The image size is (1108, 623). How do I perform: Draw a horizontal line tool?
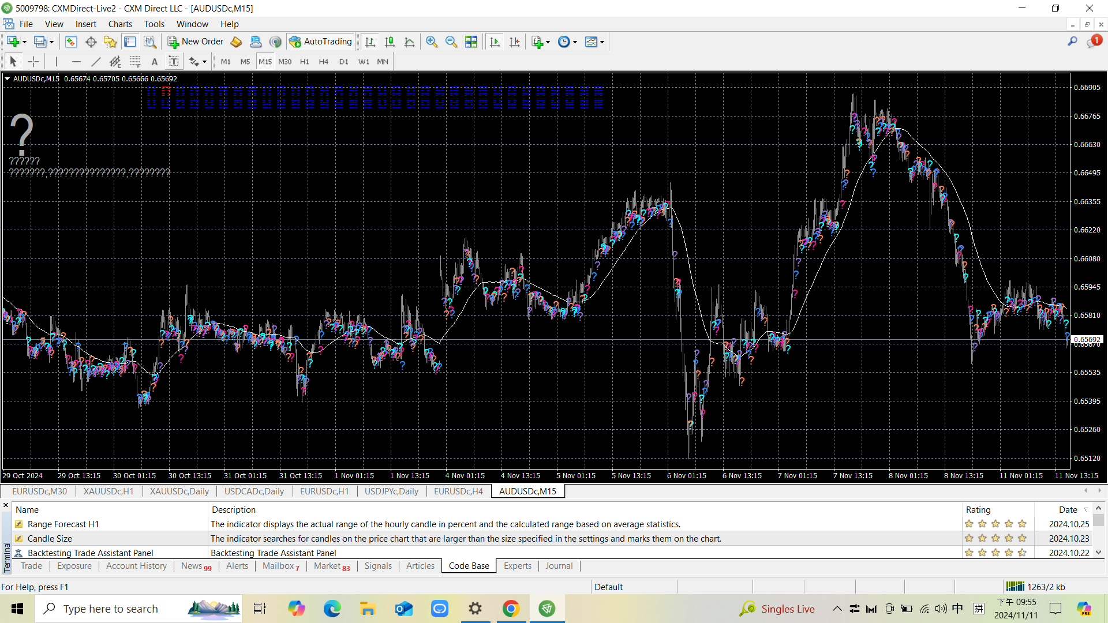[x=76, y=62]
